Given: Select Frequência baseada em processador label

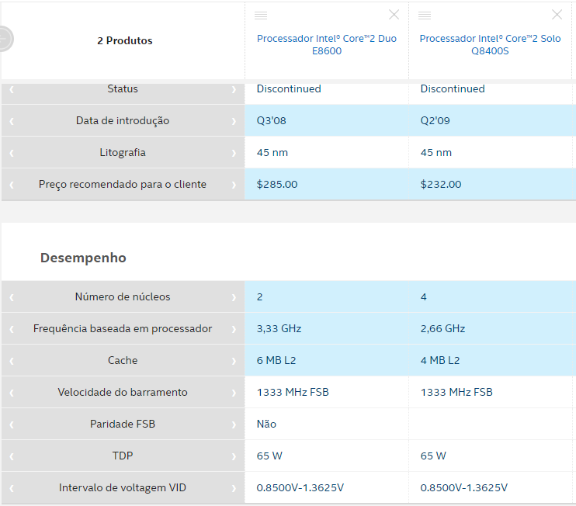Looking at the screenshot, I should click(123, 328).
